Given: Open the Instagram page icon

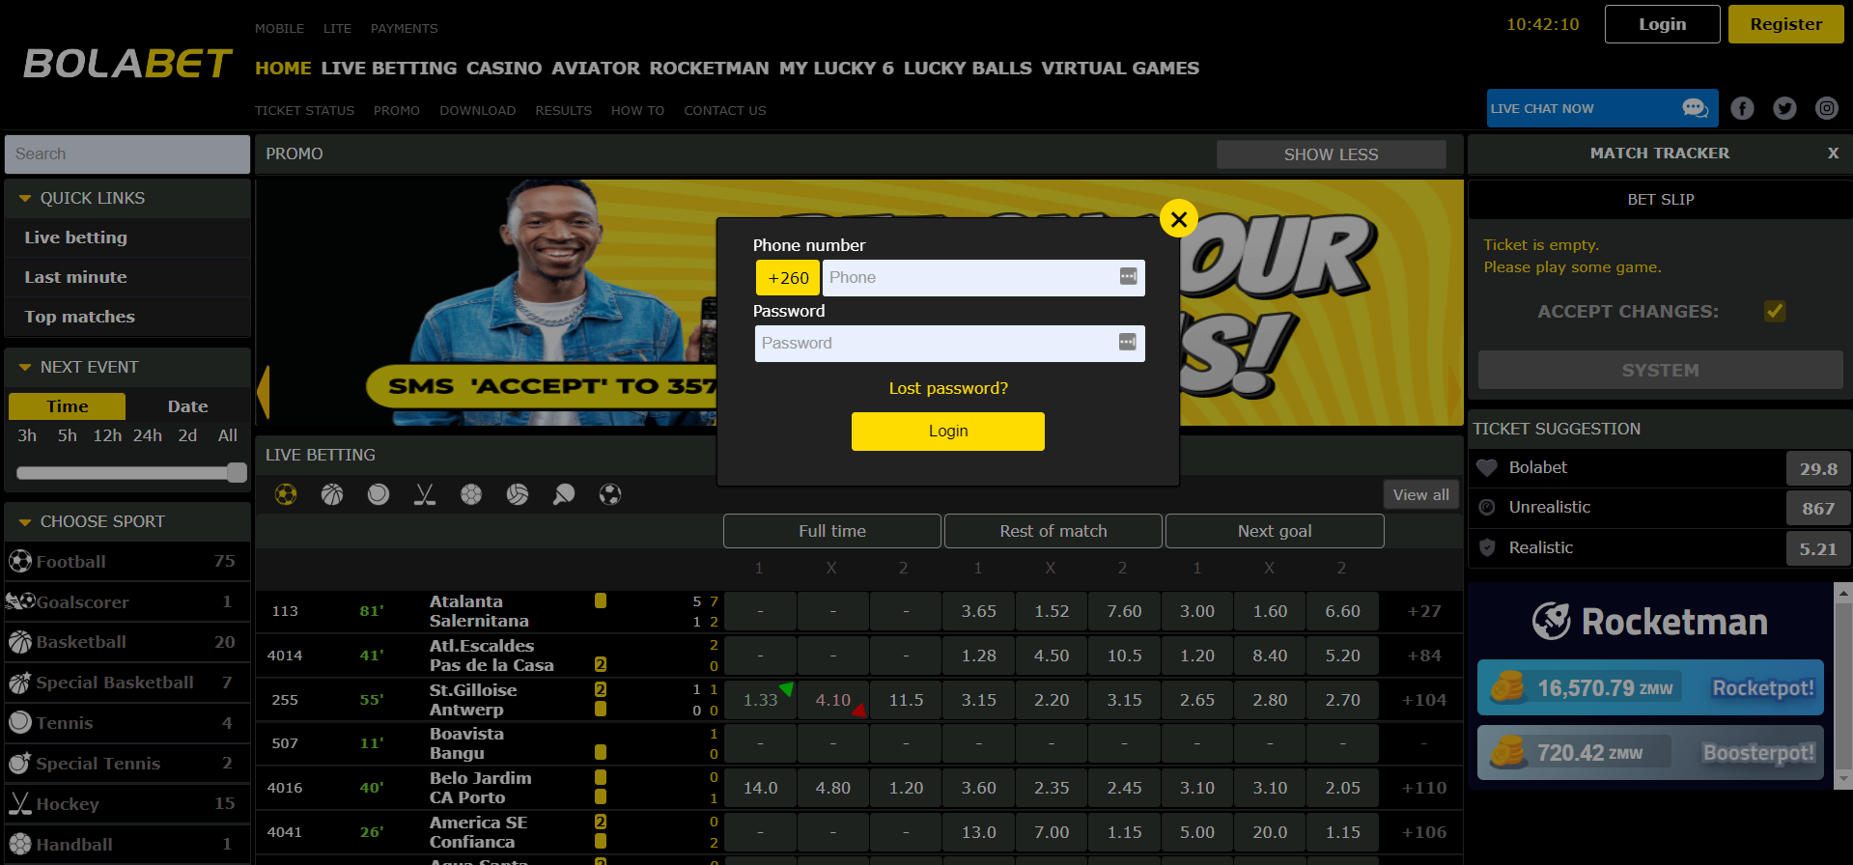Looking at the screenshot, I should pyautogui.click(x=1827, y=108).
